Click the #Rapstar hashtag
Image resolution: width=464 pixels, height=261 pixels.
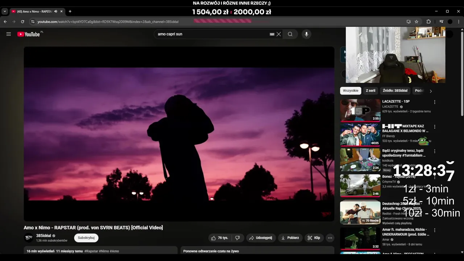click(x=91, y=251)
